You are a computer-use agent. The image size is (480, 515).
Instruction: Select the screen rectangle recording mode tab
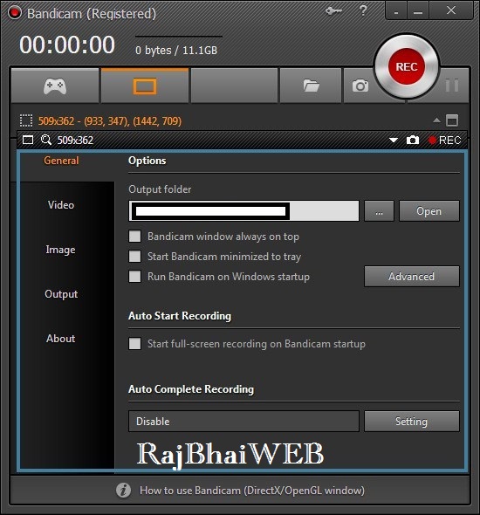click(145, 86)
